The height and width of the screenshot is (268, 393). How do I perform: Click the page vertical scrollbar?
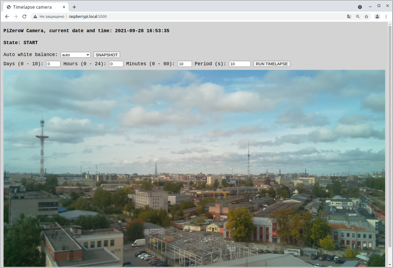(390, 135)
